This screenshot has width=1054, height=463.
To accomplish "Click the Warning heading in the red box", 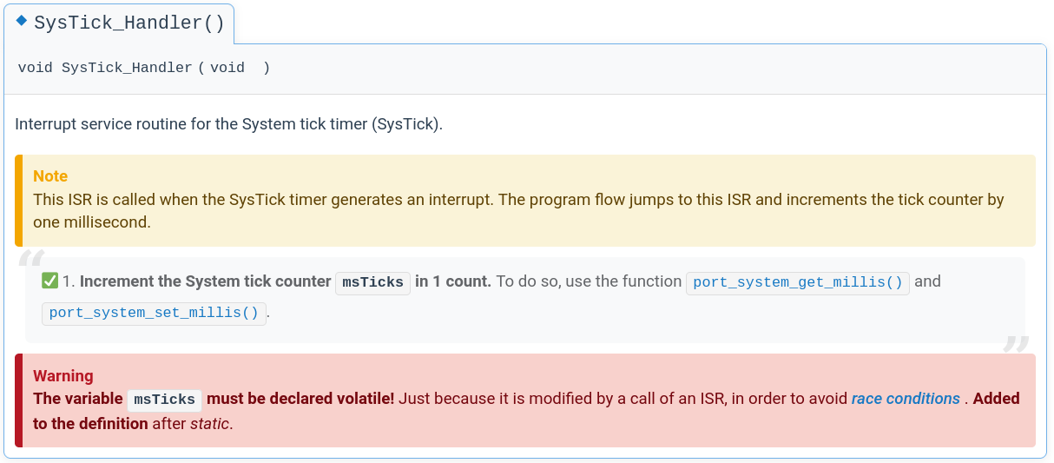I will click(63, 376).
